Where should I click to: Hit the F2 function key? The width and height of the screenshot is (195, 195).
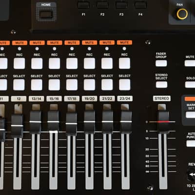pyautogui.click(x=102, y=5)
